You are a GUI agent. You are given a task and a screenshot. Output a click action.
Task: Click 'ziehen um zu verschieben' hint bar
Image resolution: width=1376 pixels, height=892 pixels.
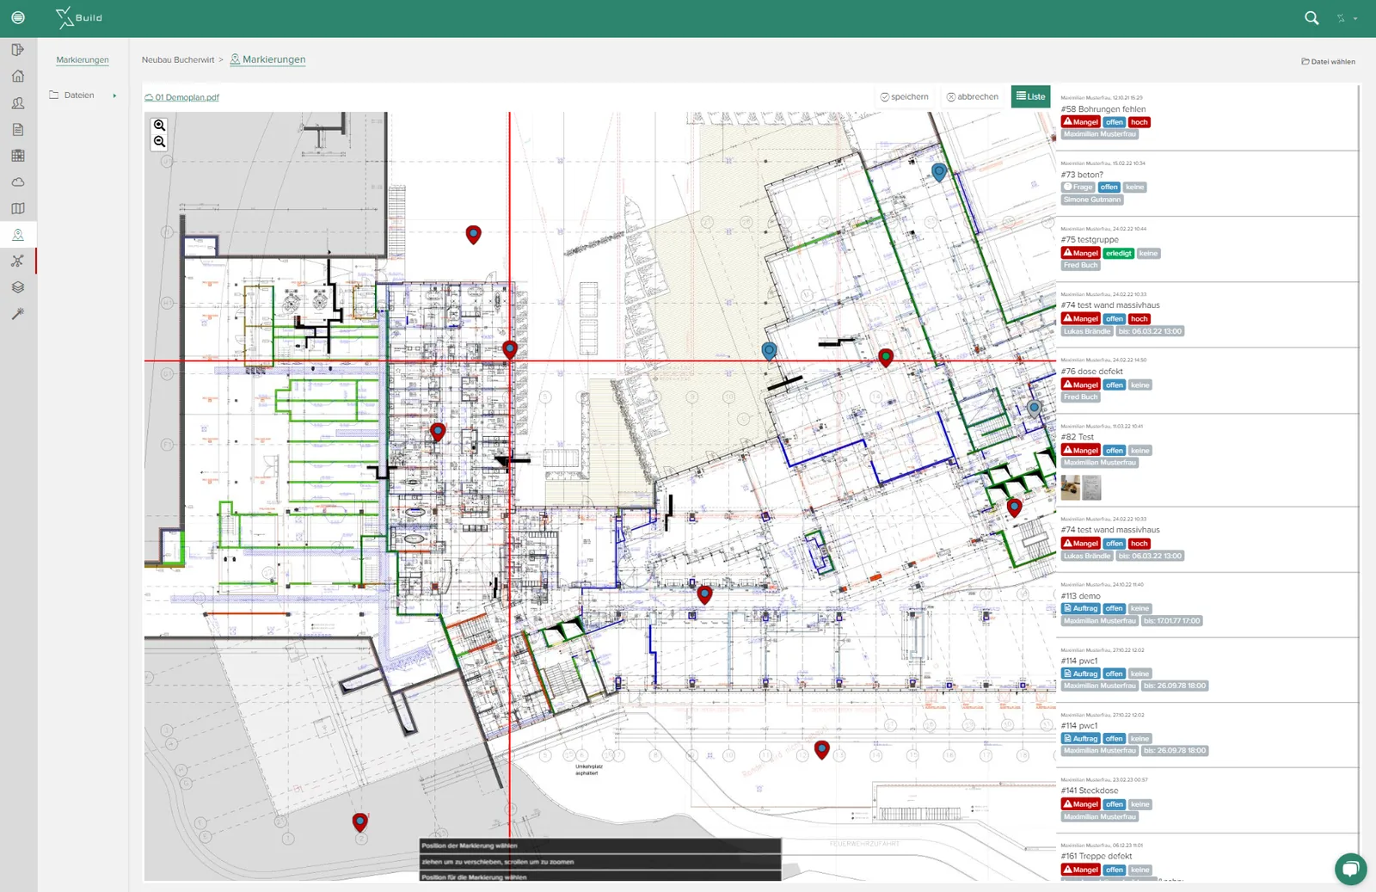tap(600, 861)
